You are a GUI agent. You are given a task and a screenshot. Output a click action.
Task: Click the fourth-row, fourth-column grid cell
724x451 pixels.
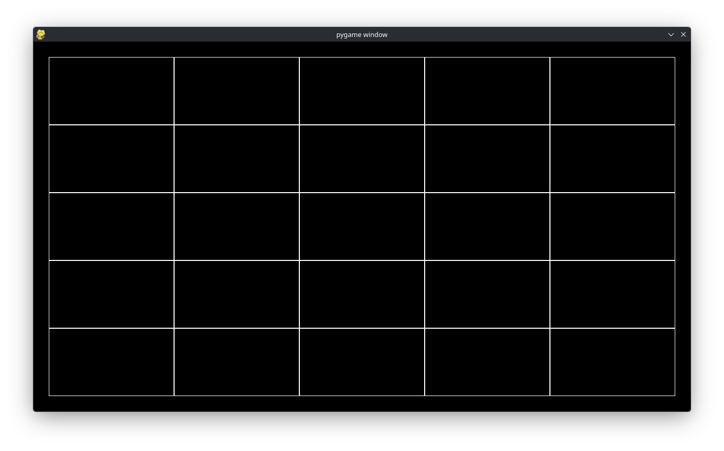(487, 294)
